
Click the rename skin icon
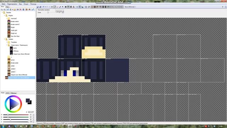click(18, 10)
